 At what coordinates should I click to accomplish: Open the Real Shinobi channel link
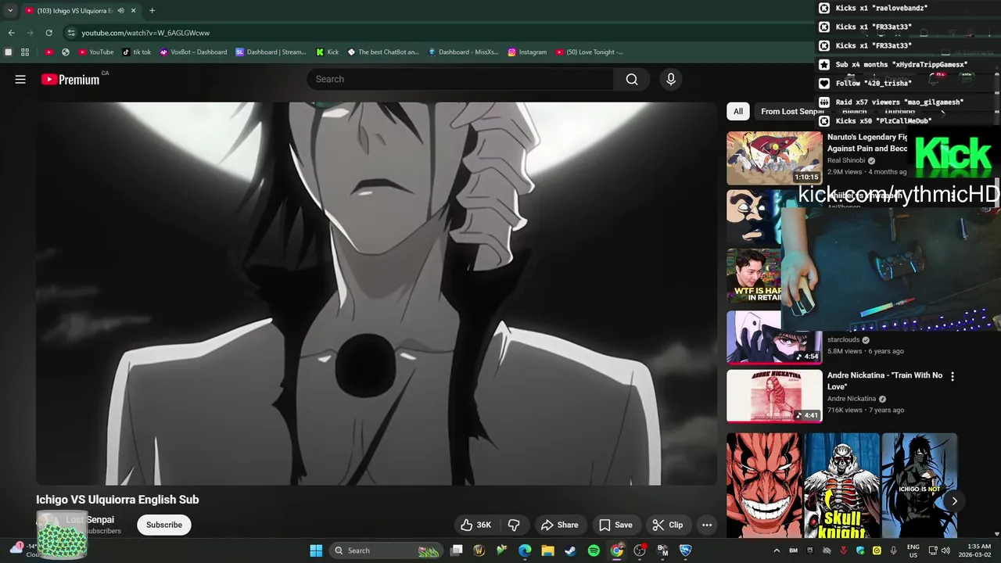tap(846, 160)
